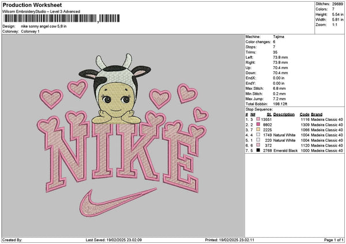Screen dimensions: 346x244
Task: Click the EndX value 0.00 in
Action: point(279,78)
